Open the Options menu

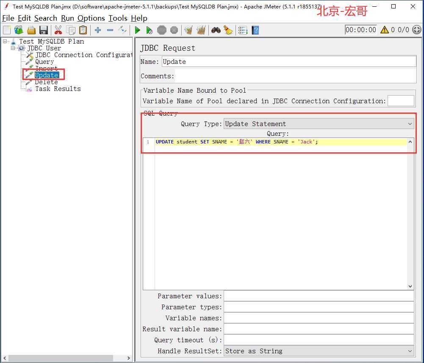pos(91,18)
